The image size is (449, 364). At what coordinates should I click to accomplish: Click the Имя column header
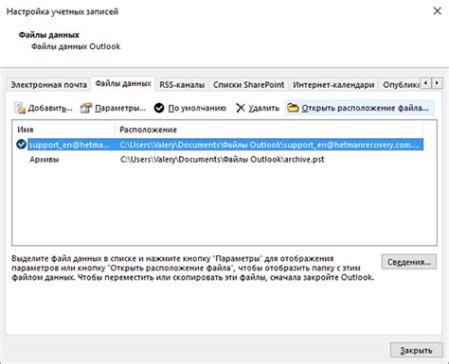click(63, 130)
